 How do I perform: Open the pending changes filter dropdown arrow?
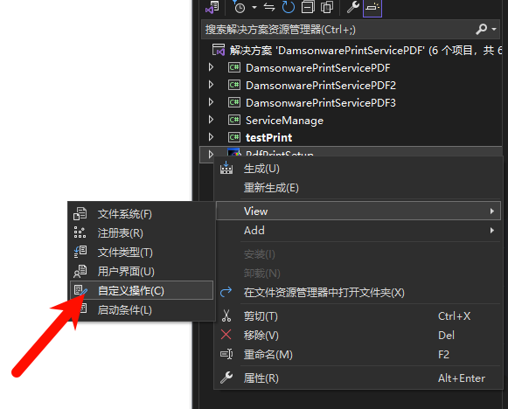pos(254,8)
